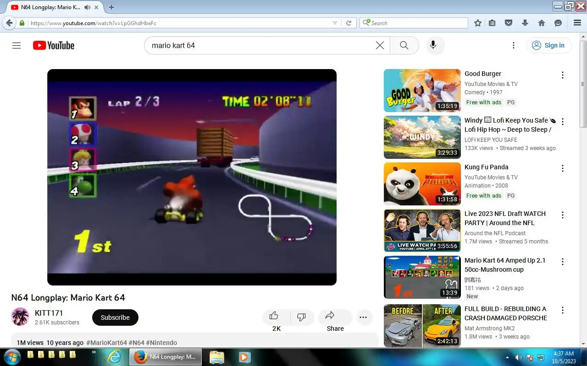Screen dimensions: 587x366
Task: Open Firefox downloads arrow
Action: [525, 23]
